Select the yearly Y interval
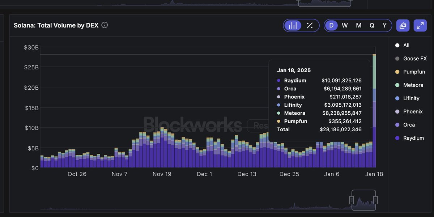The width and height of the screenshot is (434, 217). [384, 25]
